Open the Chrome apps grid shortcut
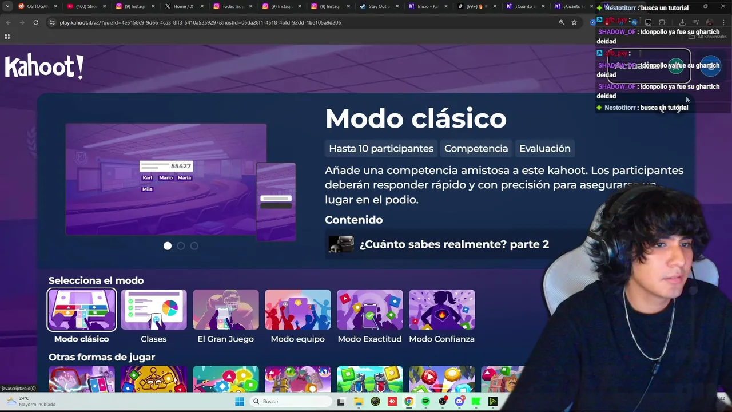 coord(7,37)
